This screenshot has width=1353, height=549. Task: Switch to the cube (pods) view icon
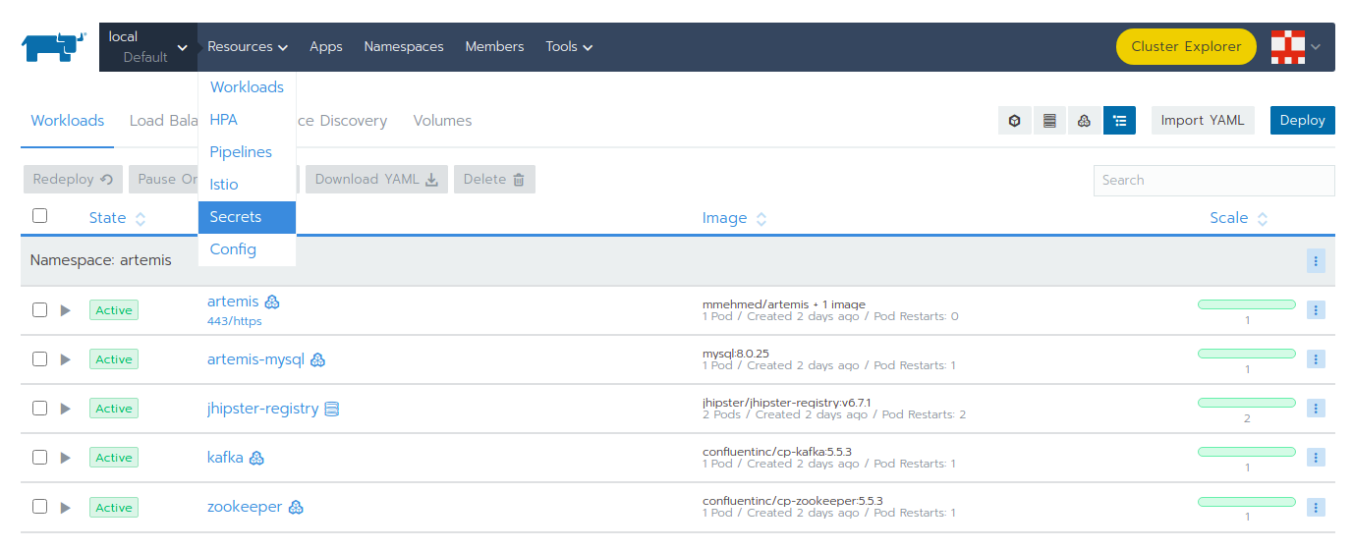(x=1014, y=121)
